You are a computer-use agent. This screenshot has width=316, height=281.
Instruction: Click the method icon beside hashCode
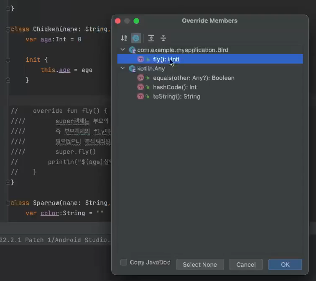(x=140, y=87)
